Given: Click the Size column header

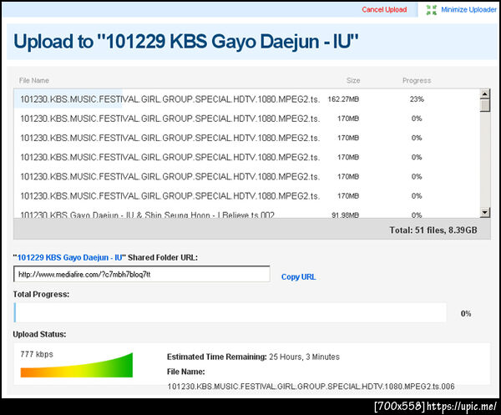Looking at the screenshot, I should tap(353, 80).
